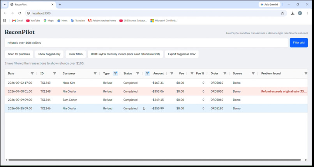The height and width of the screenshot is (167, 314).
Task: Click the Sam Carter customer cell
Action: (70, 100)
